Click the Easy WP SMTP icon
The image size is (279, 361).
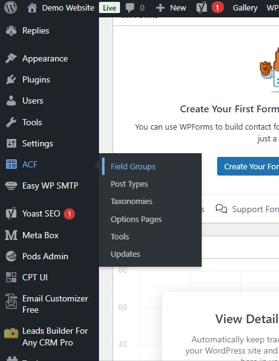11,185
